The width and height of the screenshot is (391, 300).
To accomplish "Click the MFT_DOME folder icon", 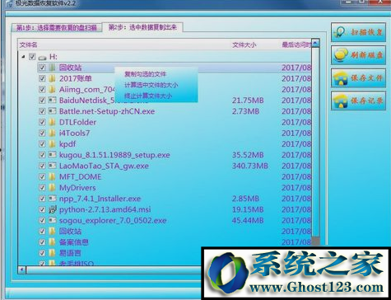I will click(x=52, y=176).
